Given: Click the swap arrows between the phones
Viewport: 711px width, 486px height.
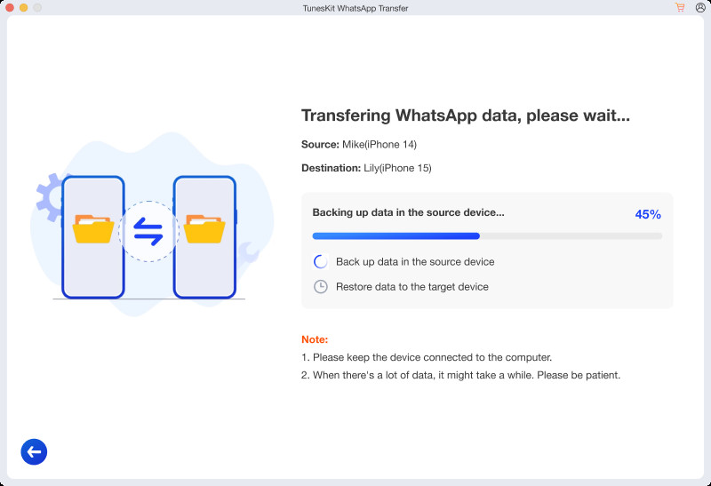Looking at the screenshot, I should click(148, 231).
